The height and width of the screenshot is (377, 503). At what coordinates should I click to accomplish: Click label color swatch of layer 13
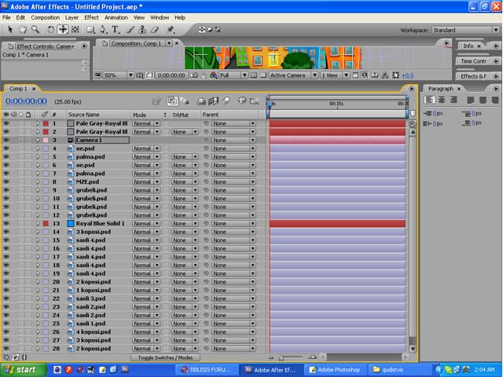[46, 223]
